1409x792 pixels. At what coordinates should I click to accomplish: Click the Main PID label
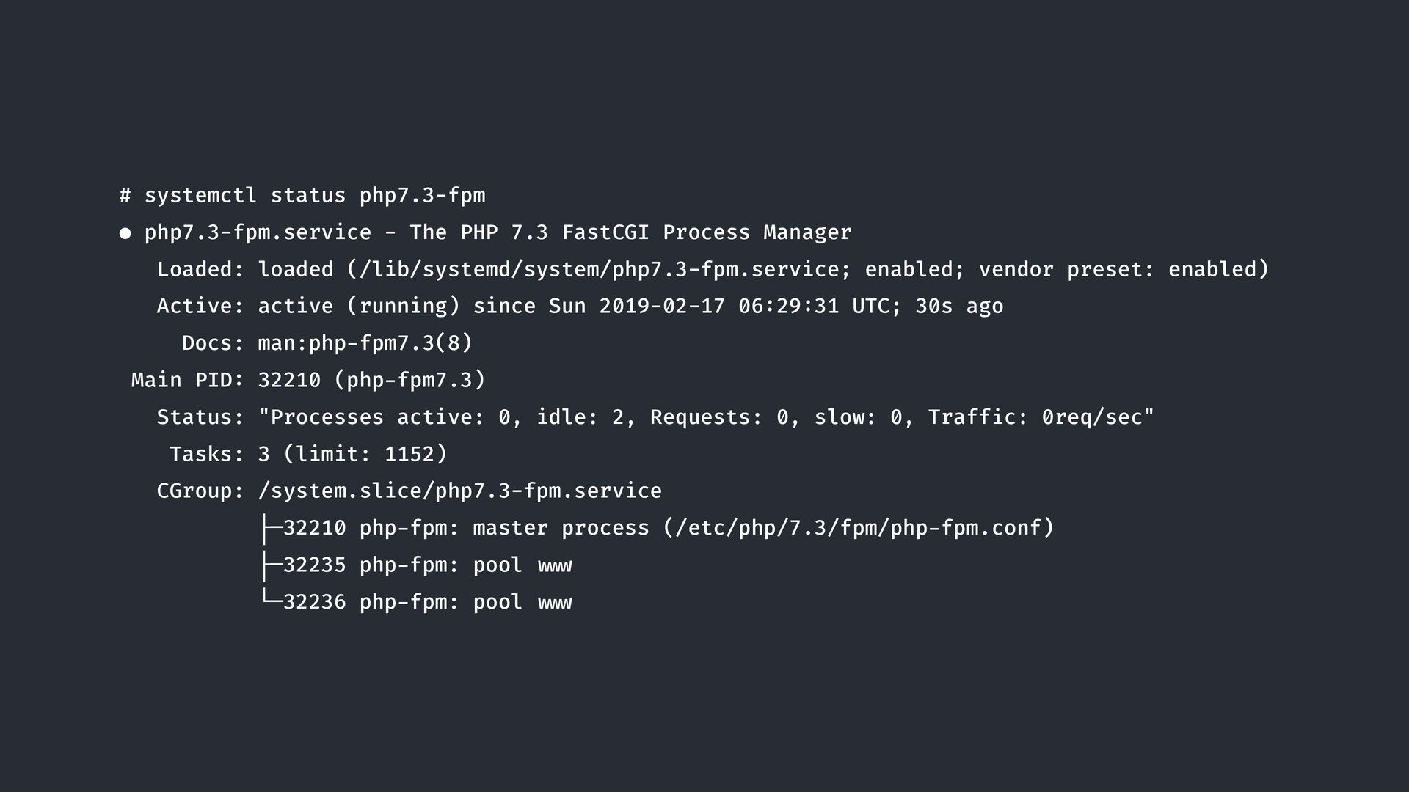[187, 380]
